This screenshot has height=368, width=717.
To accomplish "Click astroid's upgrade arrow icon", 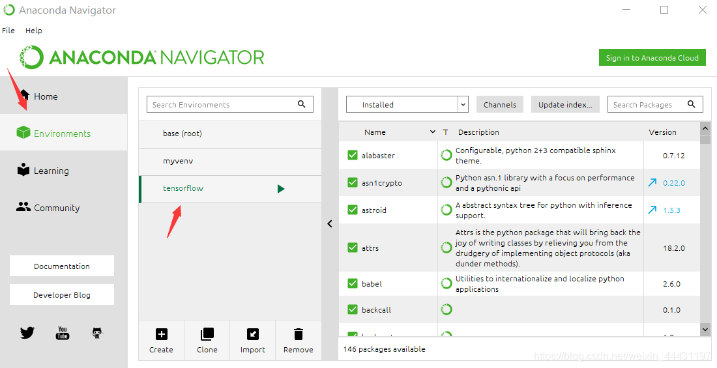I will pos(652,210).
